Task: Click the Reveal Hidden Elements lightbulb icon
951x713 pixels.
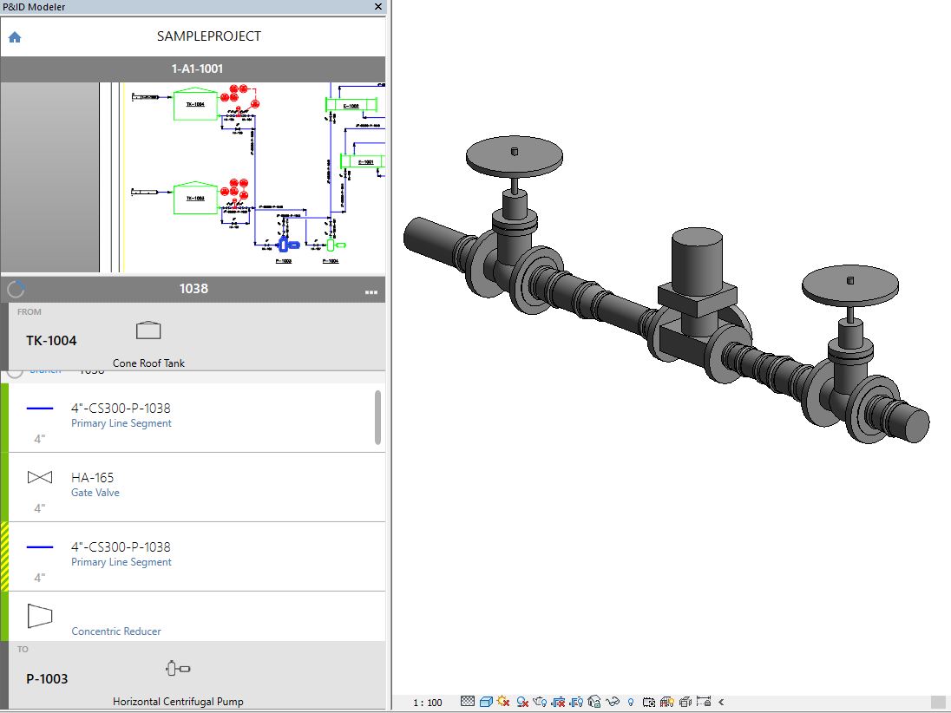Action: coord(630,702)
